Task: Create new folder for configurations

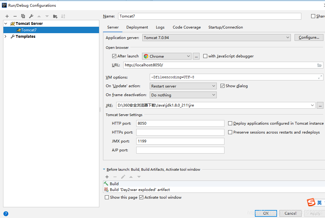Action: [x=55, y=16]
